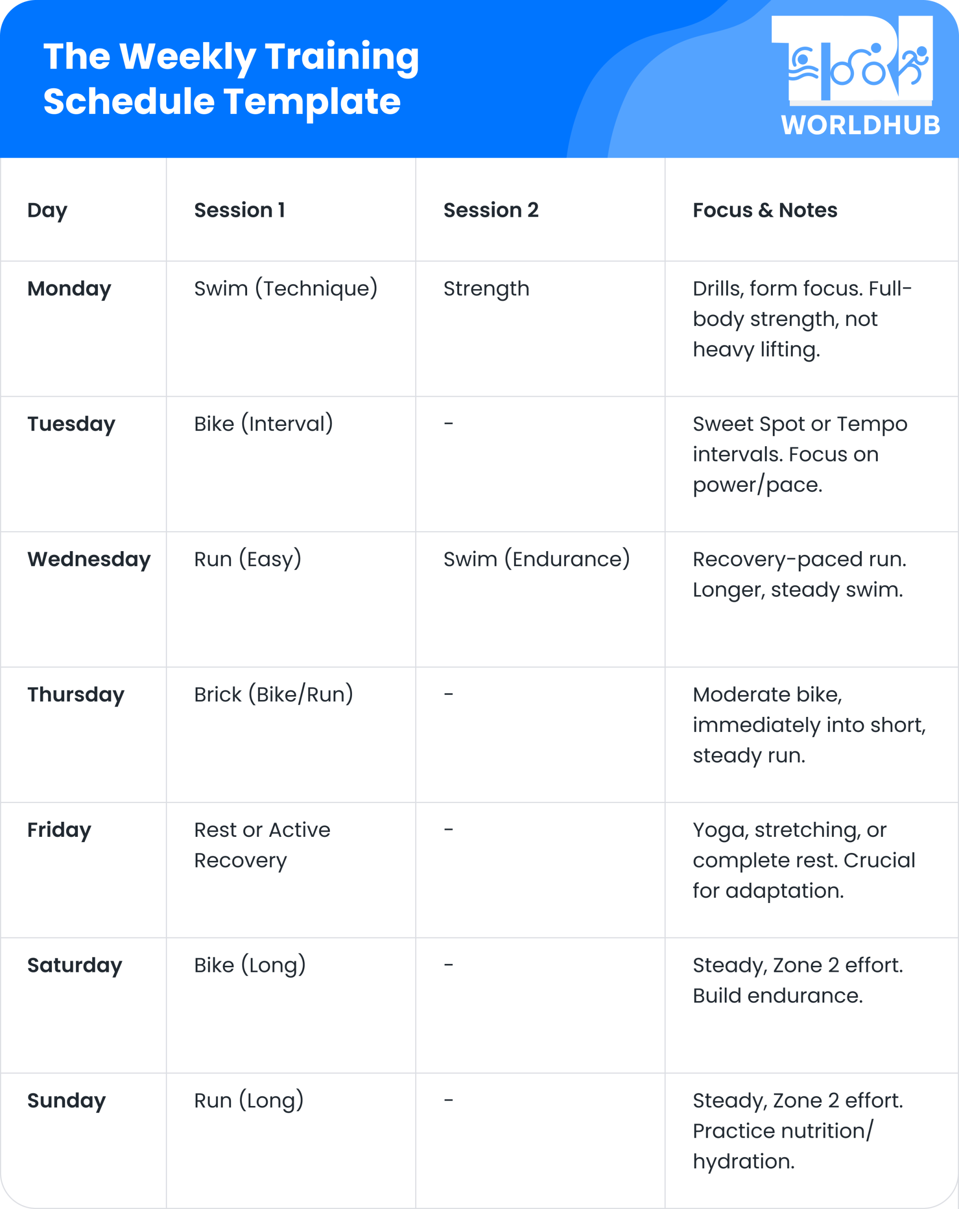959x1209 pixels.
Task: Click the WORLDHUB logo text
Action: click(860, 125)
